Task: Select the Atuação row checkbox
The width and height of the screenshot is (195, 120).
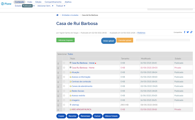Action: [x=64, y=72]
